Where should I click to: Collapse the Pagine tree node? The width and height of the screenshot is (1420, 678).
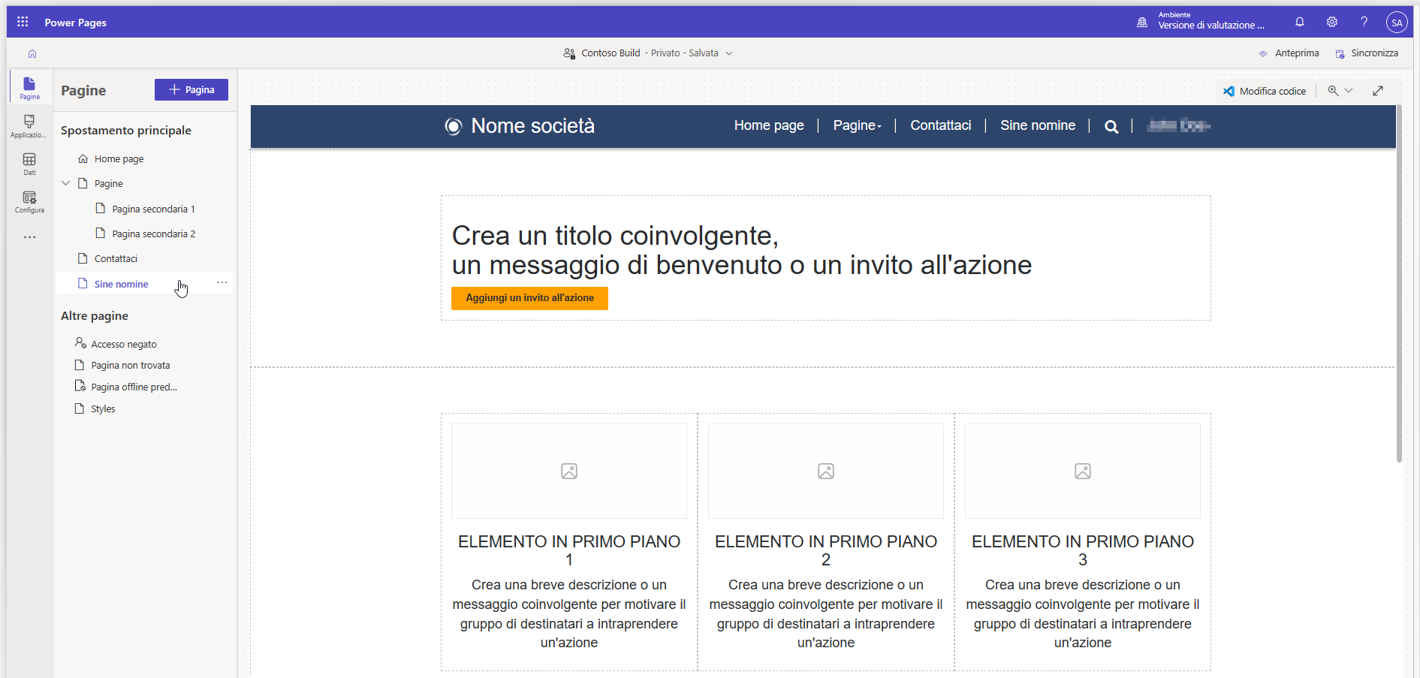66,183
